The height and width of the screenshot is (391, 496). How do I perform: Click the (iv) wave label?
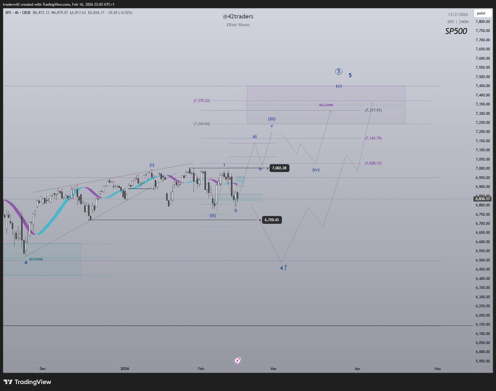(316, 170)
